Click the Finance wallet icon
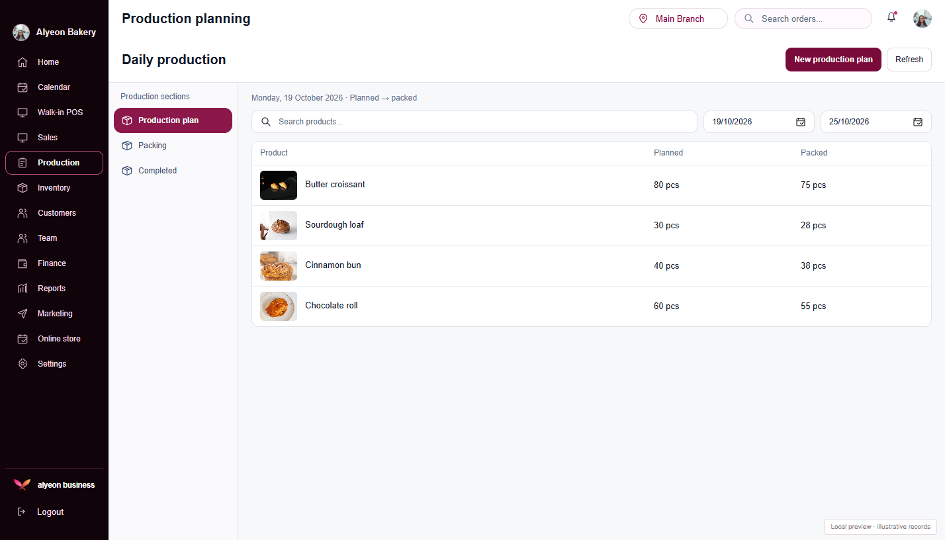 point(22,263)
